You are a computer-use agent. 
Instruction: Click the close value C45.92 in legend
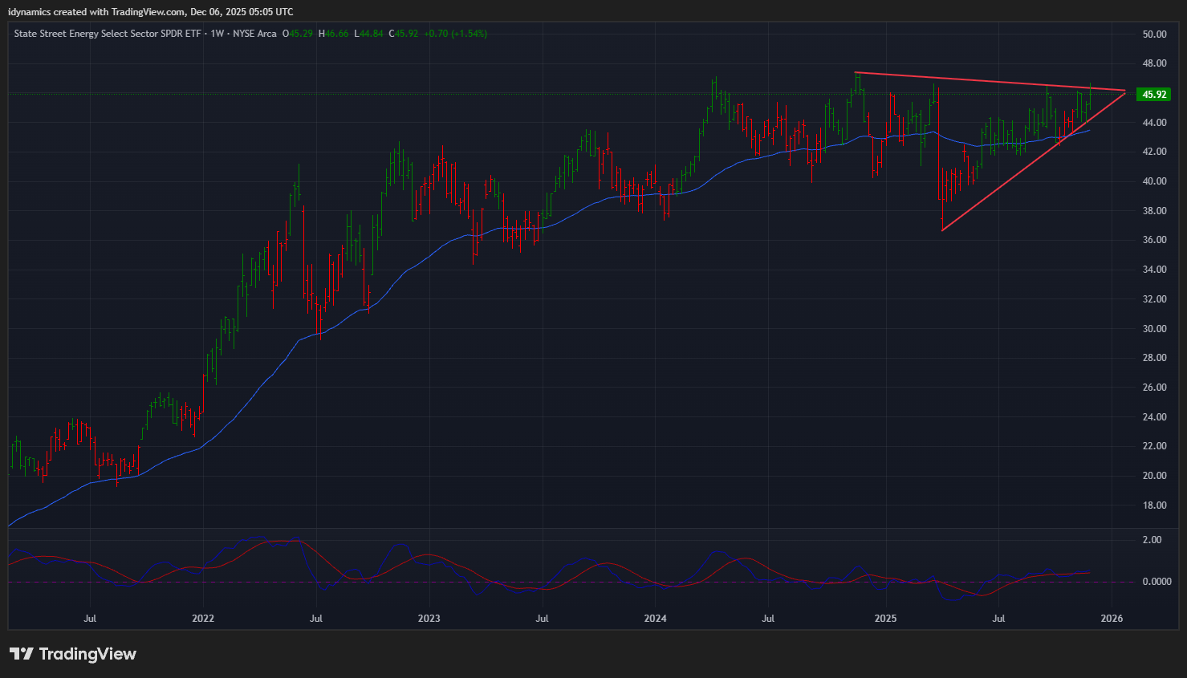pos(404,34)
